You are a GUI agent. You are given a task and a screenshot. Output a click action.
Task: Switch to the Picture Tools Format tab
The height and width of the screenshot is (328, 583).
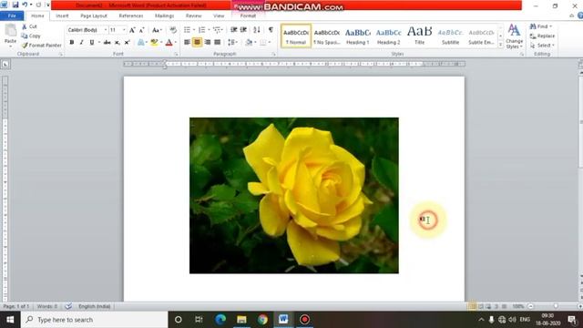(x=248, y=15)
